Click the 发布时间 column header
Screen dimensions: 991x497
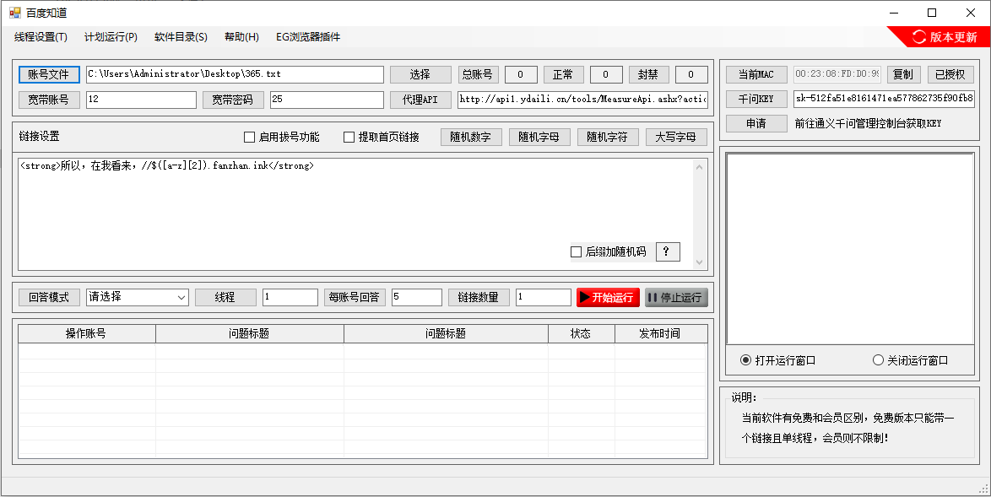(660, 333)
